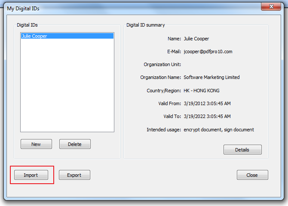Click the intended usage text

[218, 130]
